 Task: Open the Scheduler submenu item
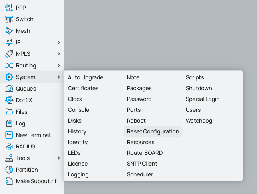pos(140,174)
